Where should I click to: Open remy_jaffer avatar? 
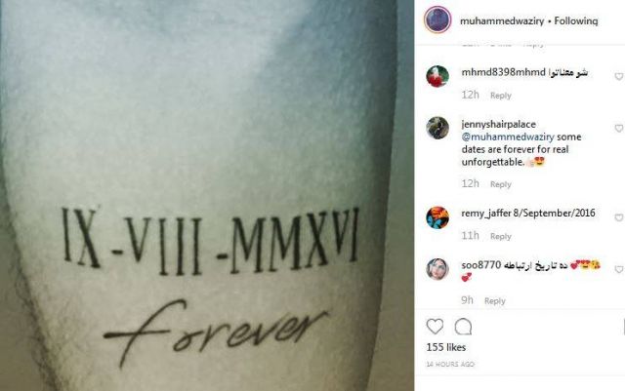pyautogui.click(x=437, y=217)
